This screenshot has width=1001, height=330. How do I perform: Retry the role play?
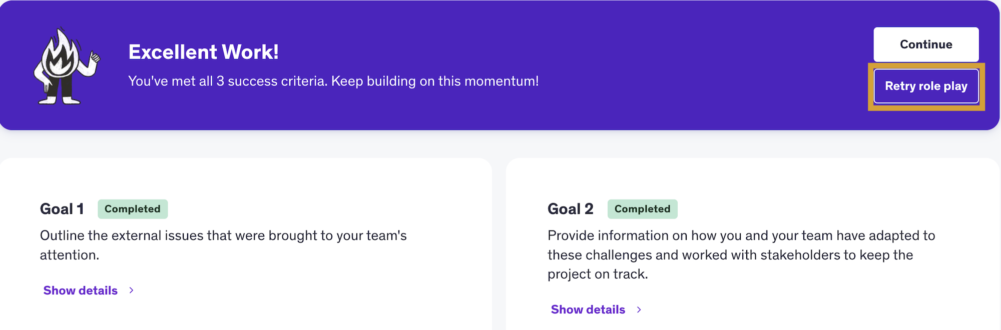[926, 86]
